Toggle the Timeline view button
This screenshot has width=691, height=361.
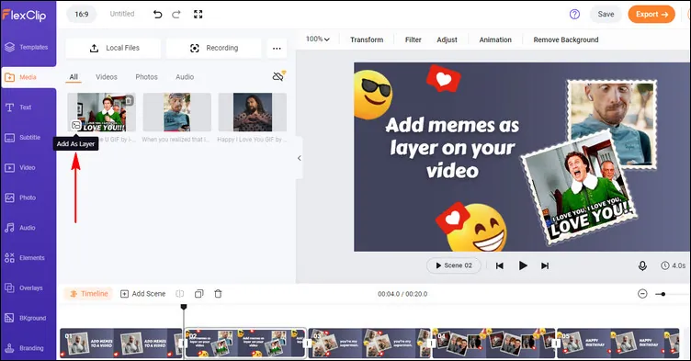[88, 294]
